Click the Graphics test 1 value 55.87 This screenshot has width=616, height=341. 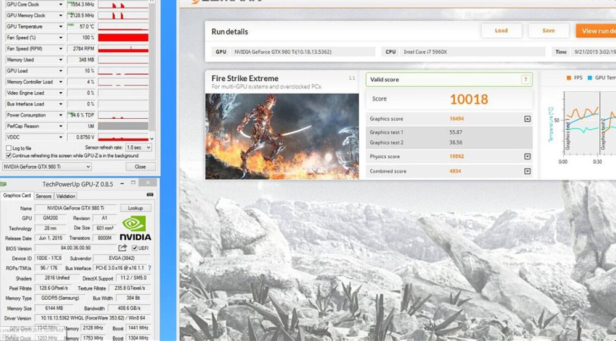pyautogui.click(x=456, y=132)
